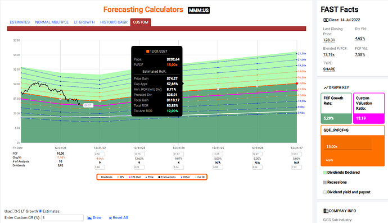
Task: Click the Apply button
Action: [x=330, y=160]
